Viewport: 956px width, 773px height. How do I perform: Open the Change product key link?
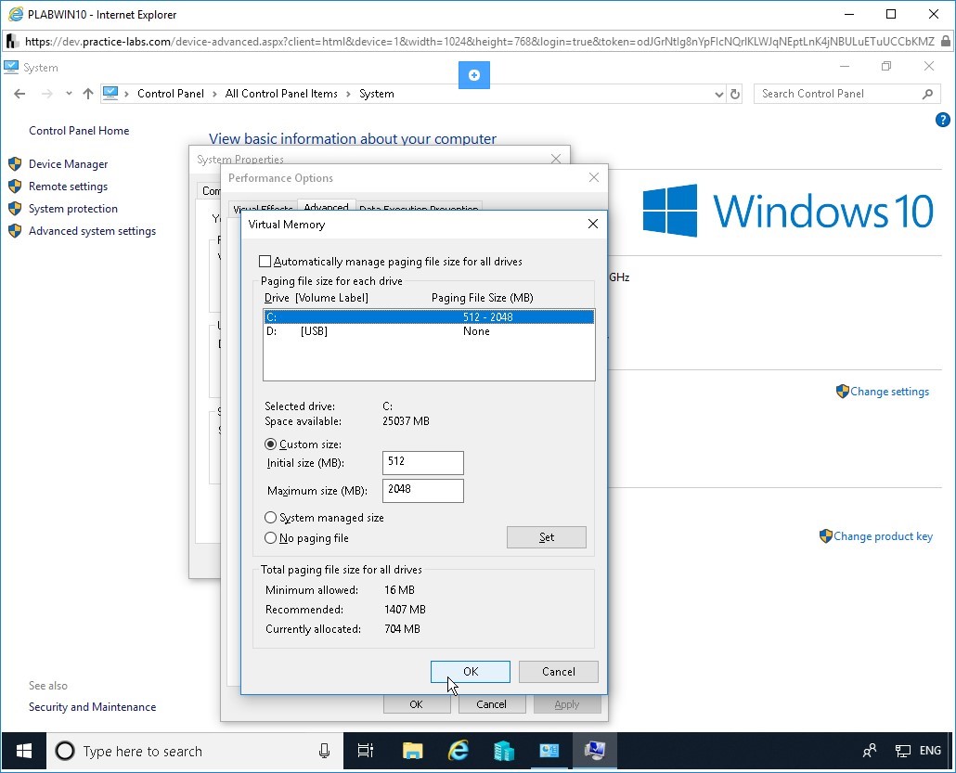[883, 535]
